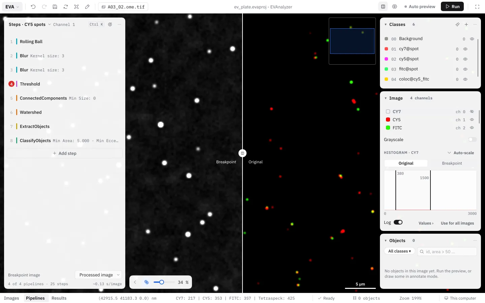Viewport: 485px width, 303px height.
Task: Click the undo arrow icon
Action: click(x=33, y=7)
